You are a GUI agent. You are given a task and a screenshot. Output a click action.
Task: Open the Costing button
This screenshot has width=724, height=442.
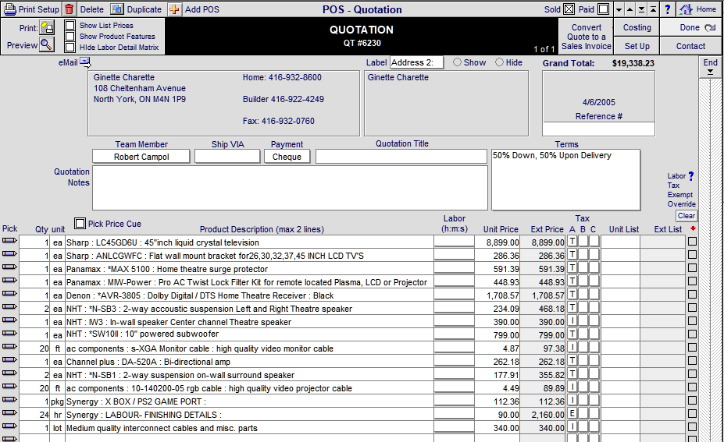pos(637,27)
